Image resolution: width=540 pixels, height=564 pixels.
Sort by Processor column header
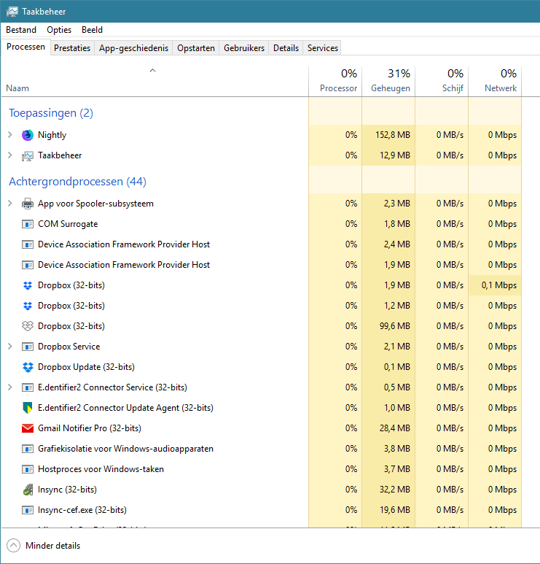tap(334, 82)
